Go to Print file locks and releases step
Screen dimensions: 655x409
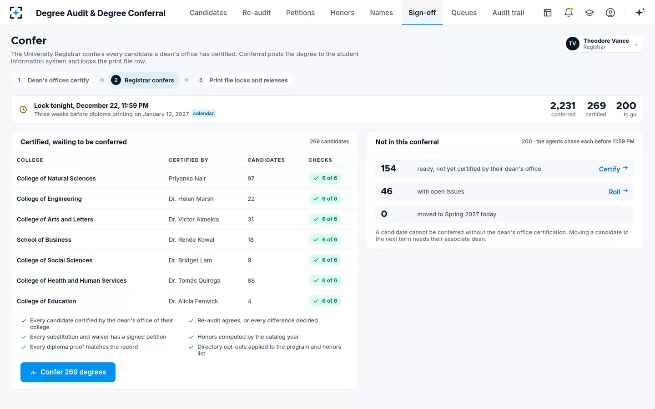click(x=243, y=80)
